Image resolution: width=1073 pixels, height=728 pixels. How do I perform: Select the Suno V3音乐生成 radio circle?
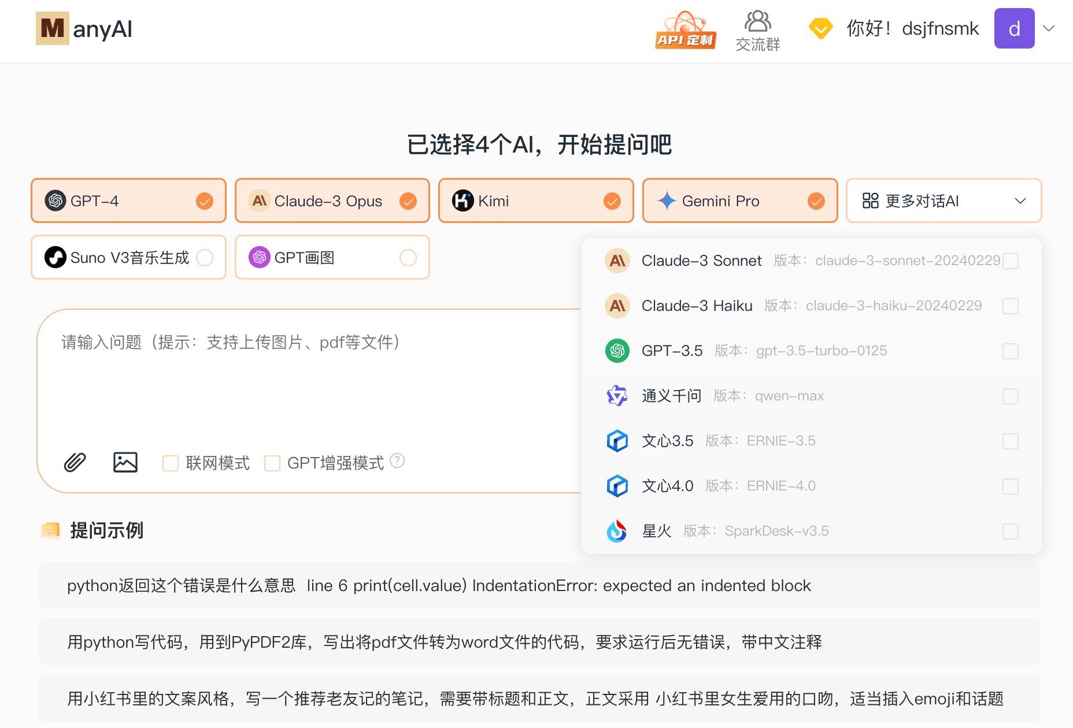click(205, 257)
